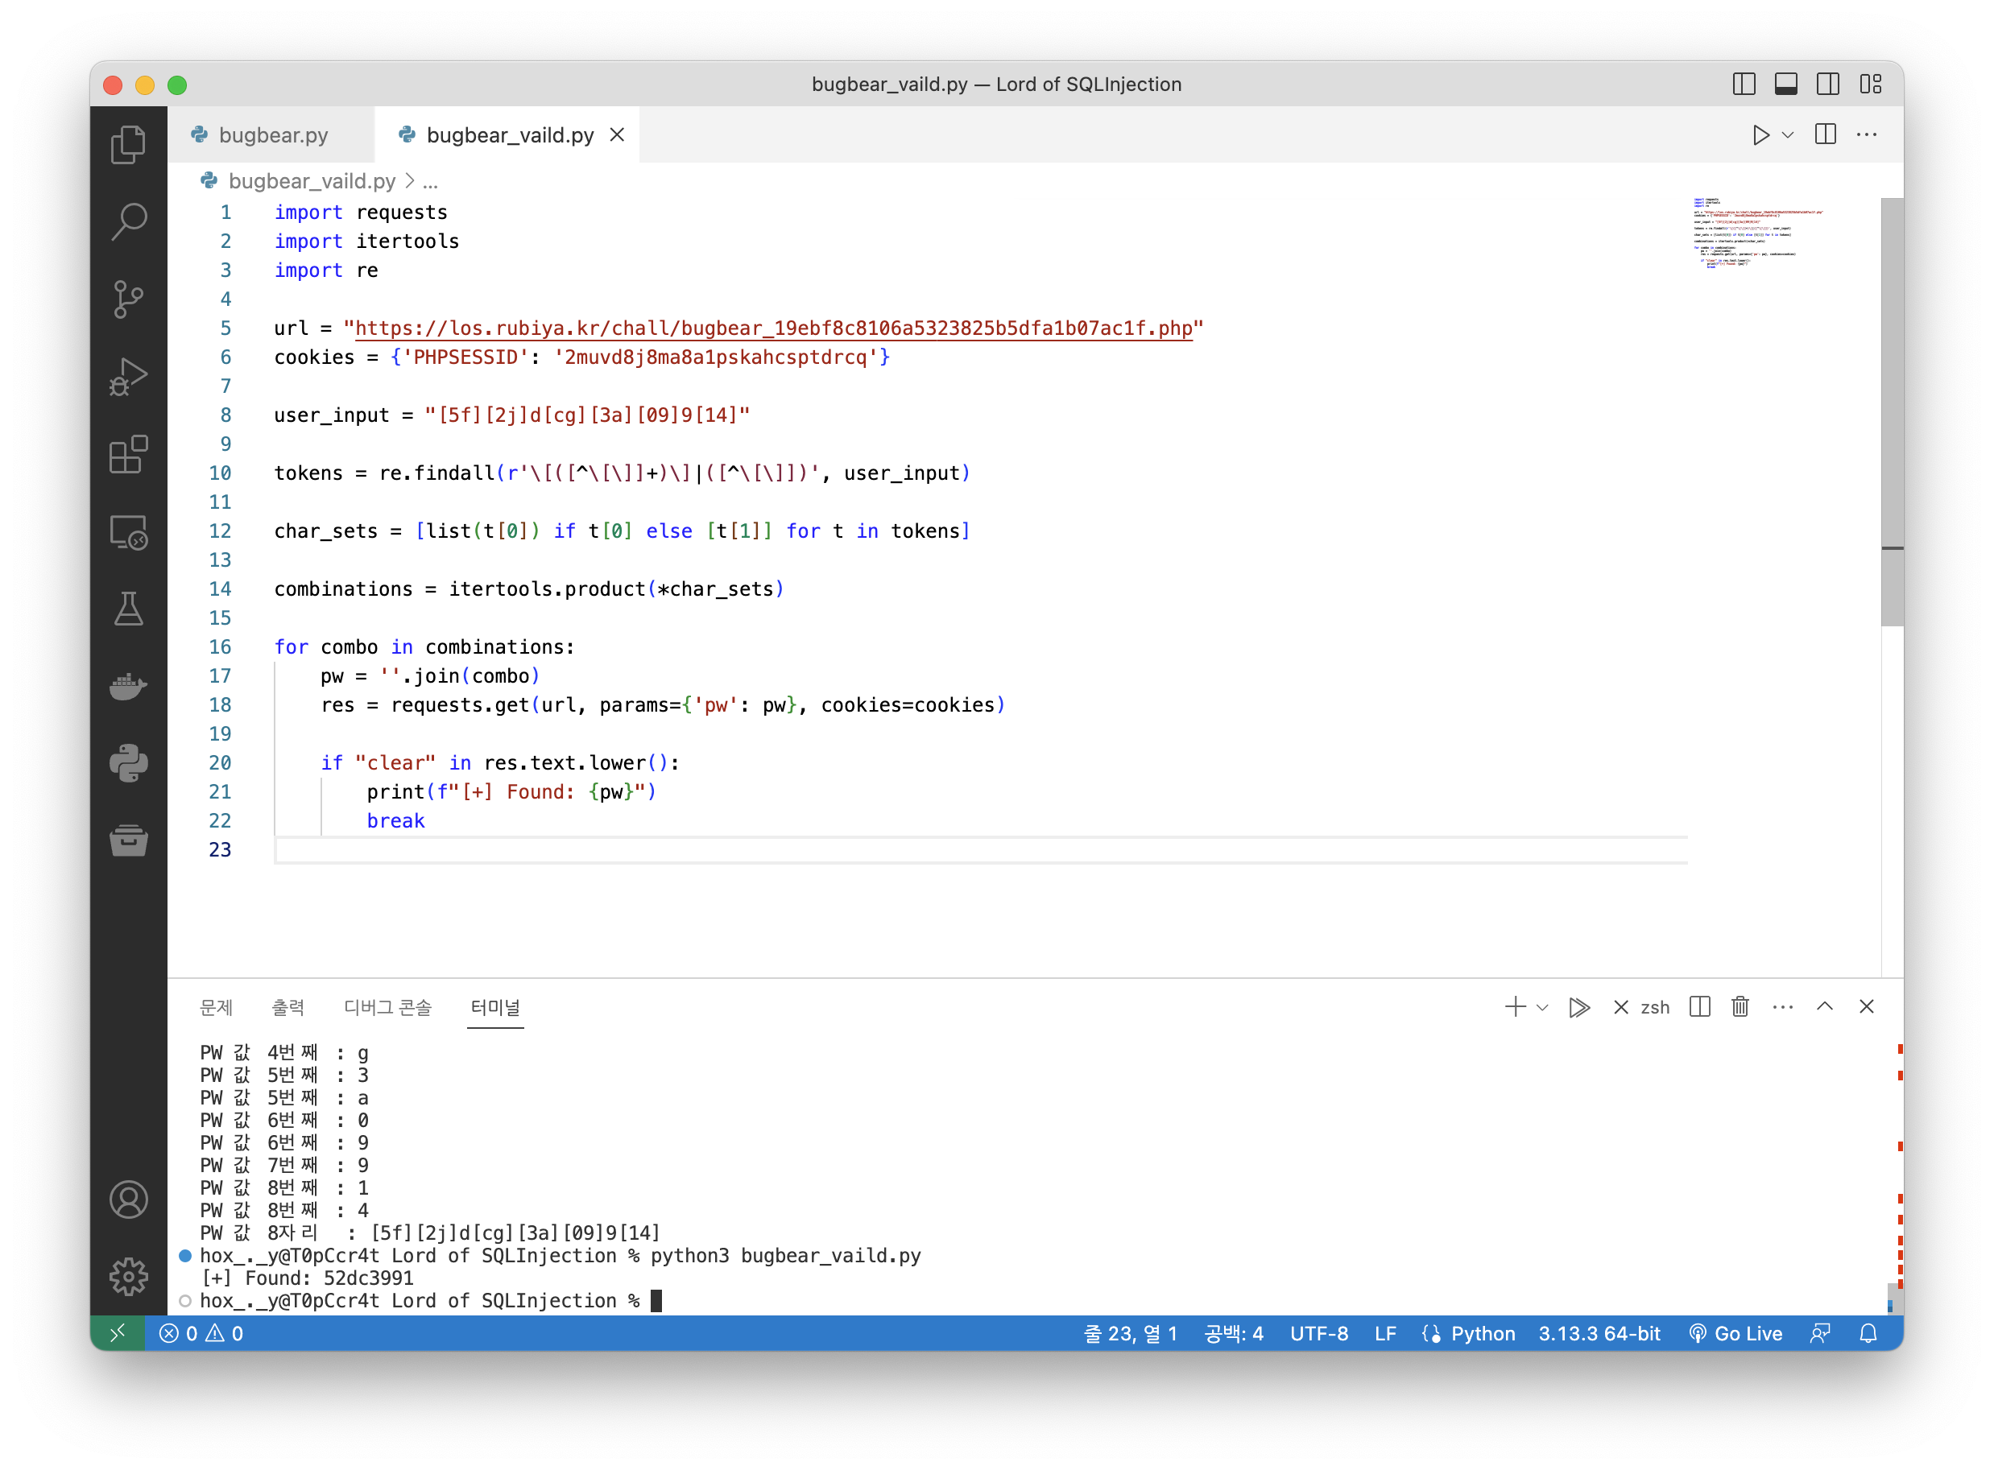Viewport: 1994px width, 1470px height.
Task: Toggle the bottom panel layout button
Action: [1785, 85]
